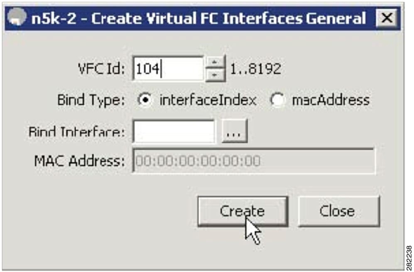Open the Bind Interface browse (...) button

click(234, 131)
